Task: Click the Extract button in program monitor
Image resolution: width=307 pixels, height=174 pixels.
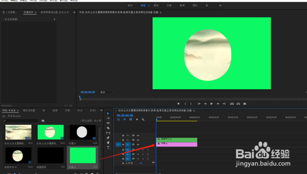Action: tap(238, 104)
